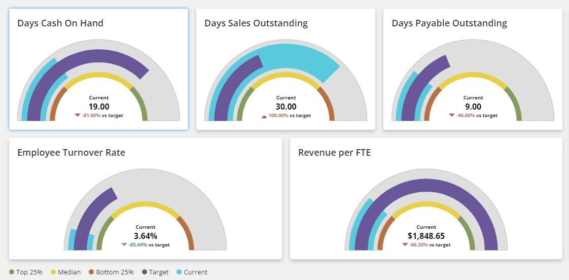569x280 pixels.
Task: Click the -96.30% vs target text
Action: point(430,245)
